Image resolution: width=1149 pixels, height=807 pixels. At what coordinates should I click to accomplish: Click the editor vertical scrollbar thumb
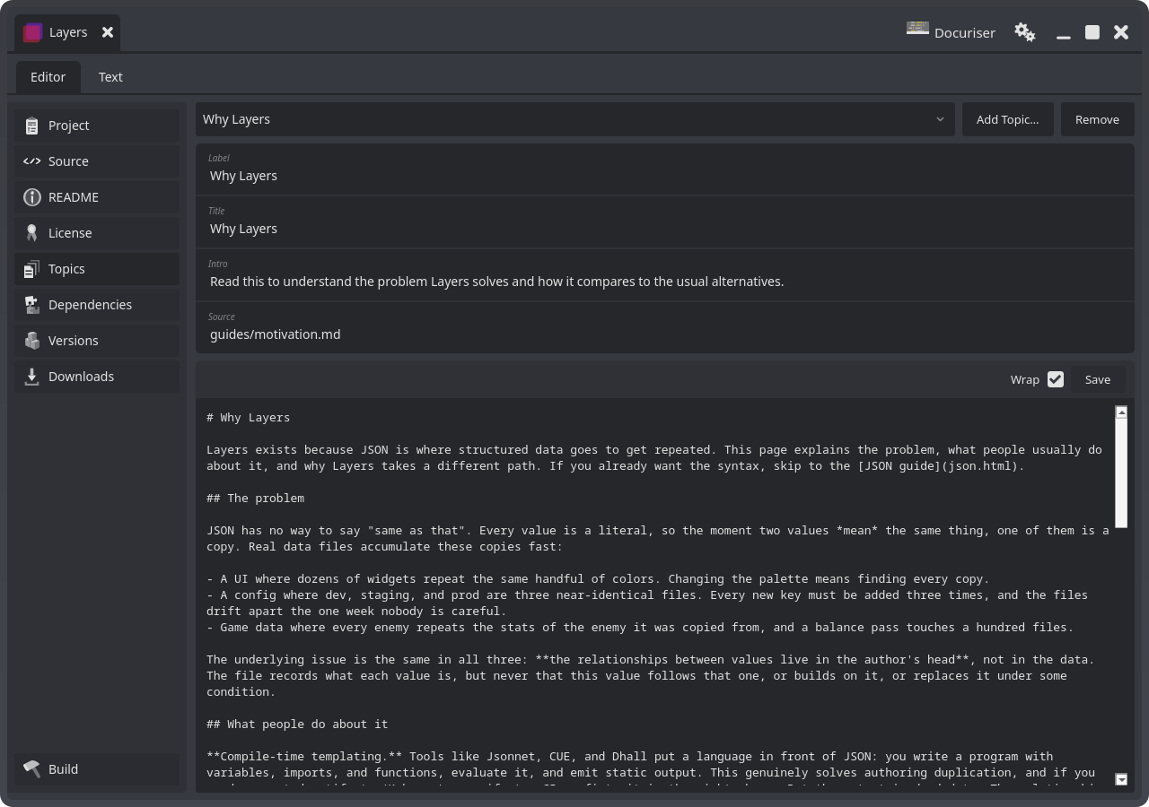[x=1121, y=473]
